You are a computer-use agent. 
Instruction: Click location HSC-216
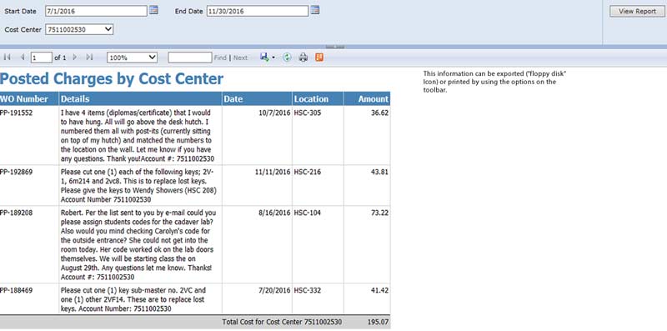tap(308, 173)
